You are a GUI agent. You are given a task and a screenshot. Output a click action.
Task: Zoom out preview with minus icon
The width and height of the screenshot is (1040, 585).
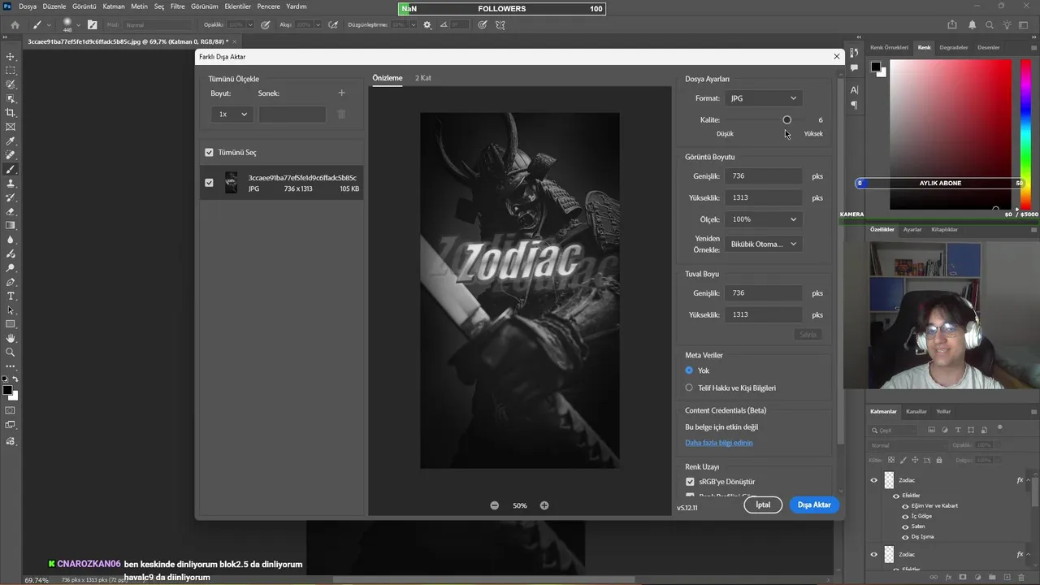(x=494, y=505)
